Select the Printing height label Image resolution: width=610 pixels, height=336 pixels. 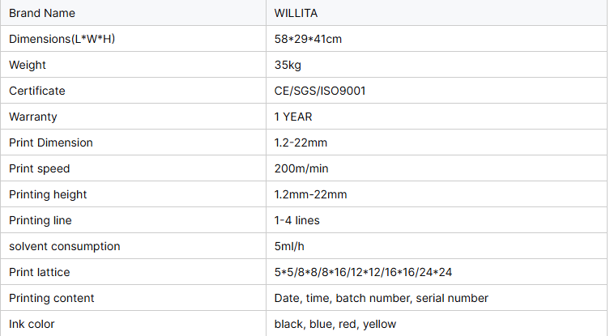[48, 194]
